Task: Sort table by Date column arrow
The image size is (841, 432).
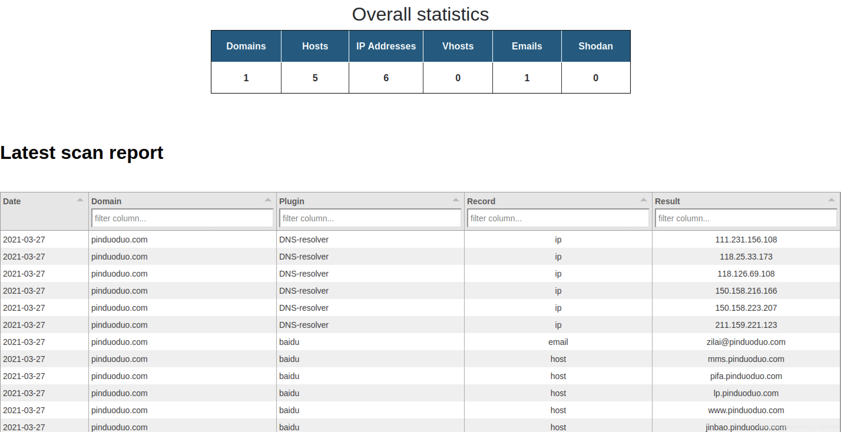Action: coord(80,200)
